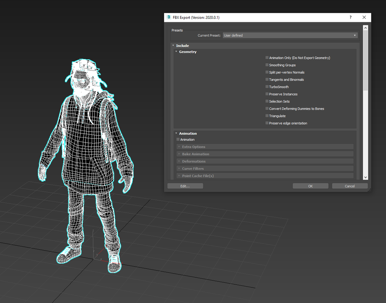
Task: Check Tangents and Binormals option
Action: 267,80
